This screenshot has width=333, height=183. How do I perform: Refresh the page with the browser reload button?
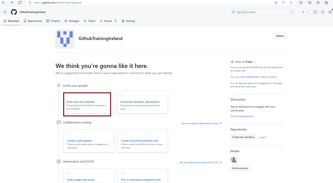[x=20, y=2]
